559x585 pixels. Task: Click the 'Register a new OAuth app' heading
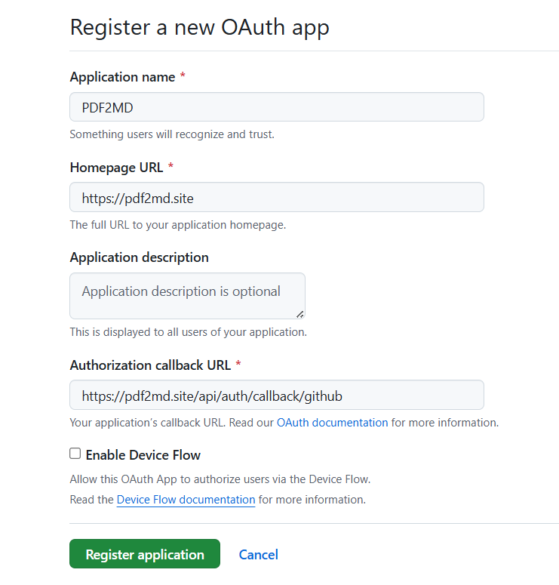tap(199, 28)
